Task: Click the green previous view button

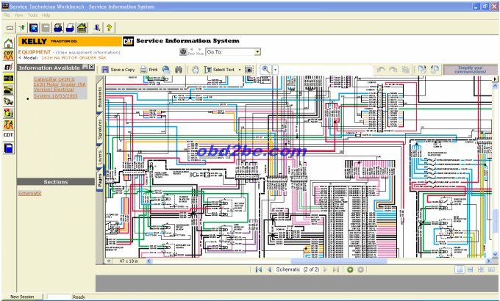Action: 350,269
